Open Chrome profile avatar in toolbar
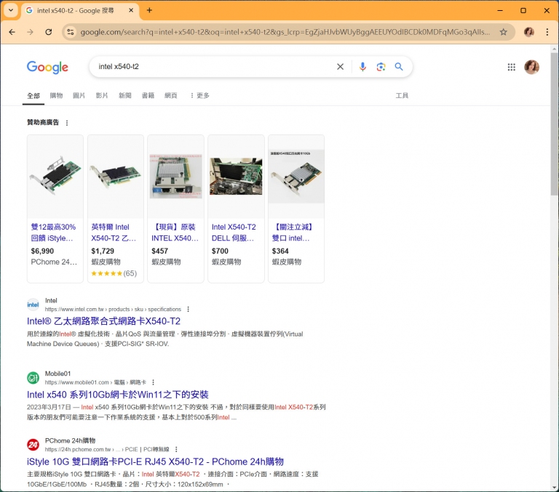This screenshot has height=492, width=559. point(528,32)
